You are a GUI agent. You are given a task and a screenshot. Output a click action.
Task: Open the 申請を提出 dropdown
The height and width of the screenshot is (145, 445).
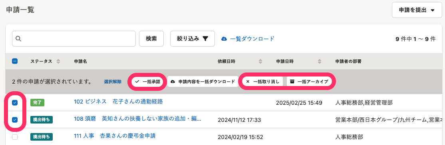click(x=417, y=10)
